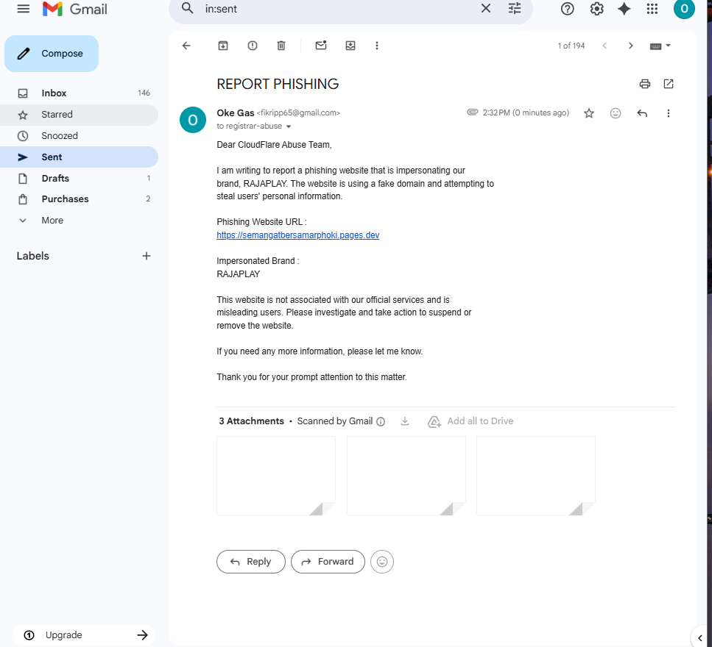Click the Gmail logo

click(75, 9)
